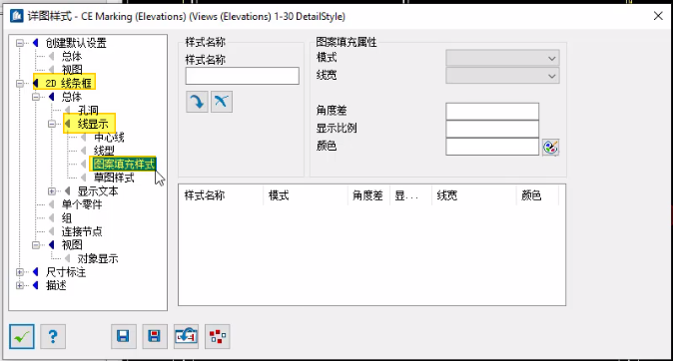The image size is (673, 361).
Task: Select 线型 in the tree
Action: (104, 151)
